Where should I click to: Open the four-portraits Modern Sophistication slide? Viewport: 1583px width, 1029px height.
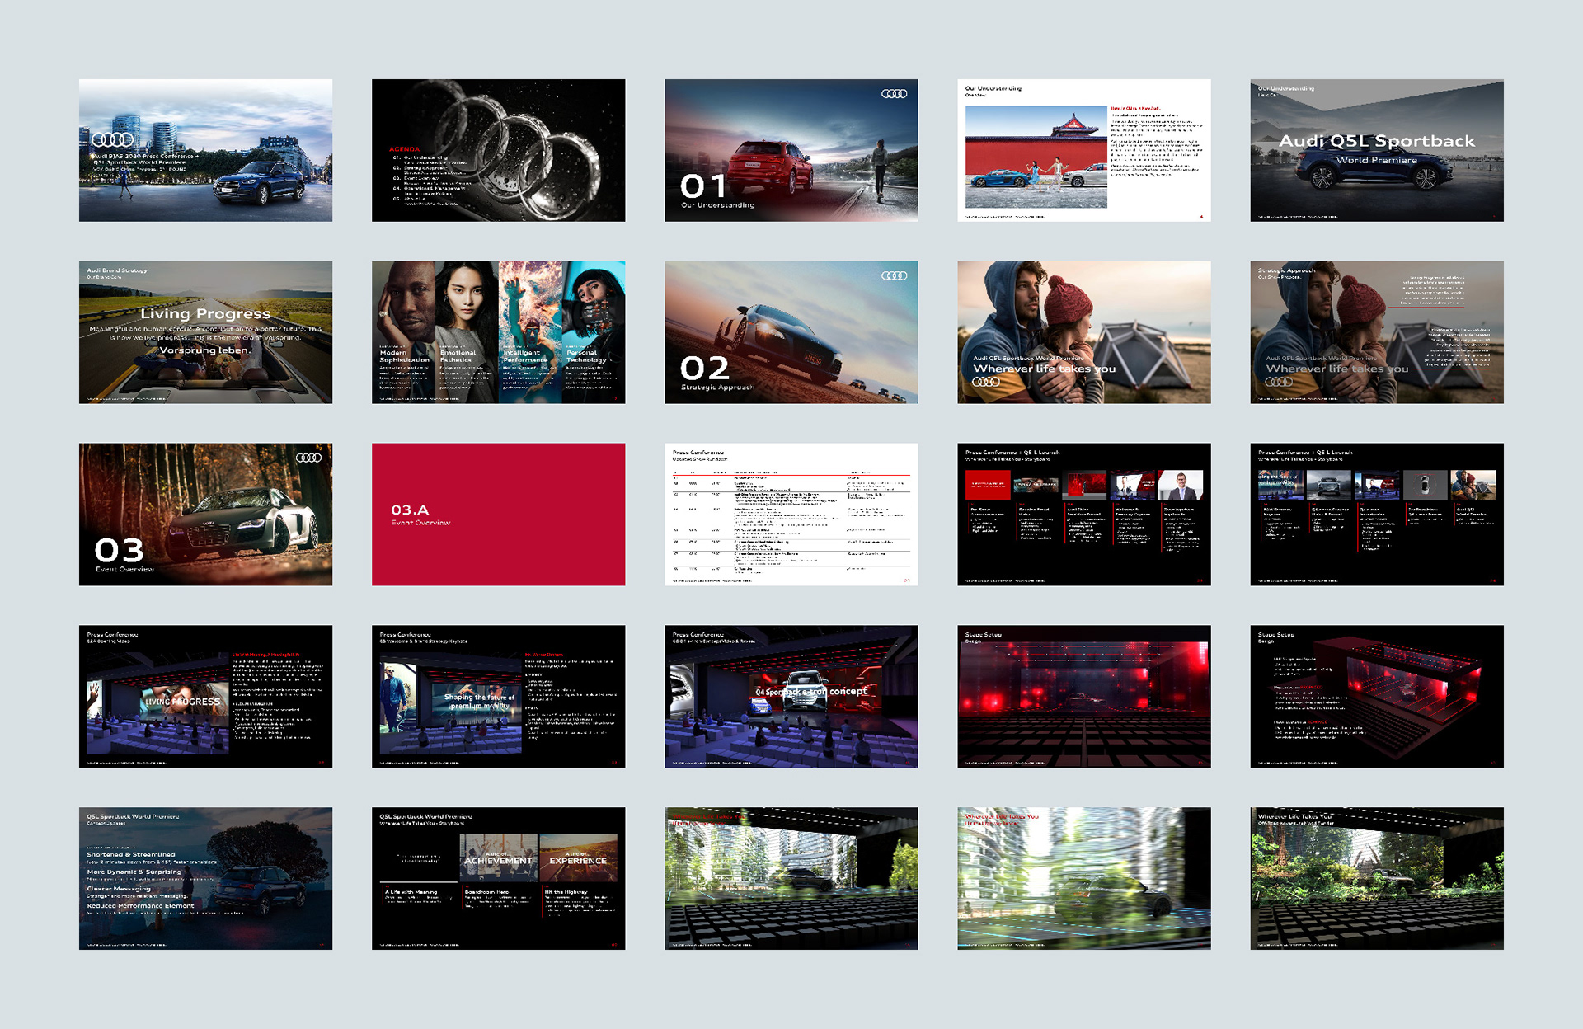[498, 332]
